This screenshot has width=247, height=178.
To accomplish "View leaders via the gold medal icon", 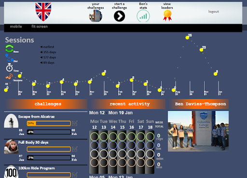I will tap(167, 15).
